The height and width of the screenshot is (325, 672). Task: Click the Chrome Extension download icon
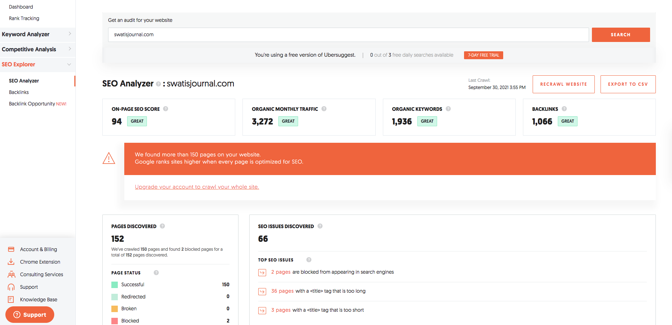point(11,262)
